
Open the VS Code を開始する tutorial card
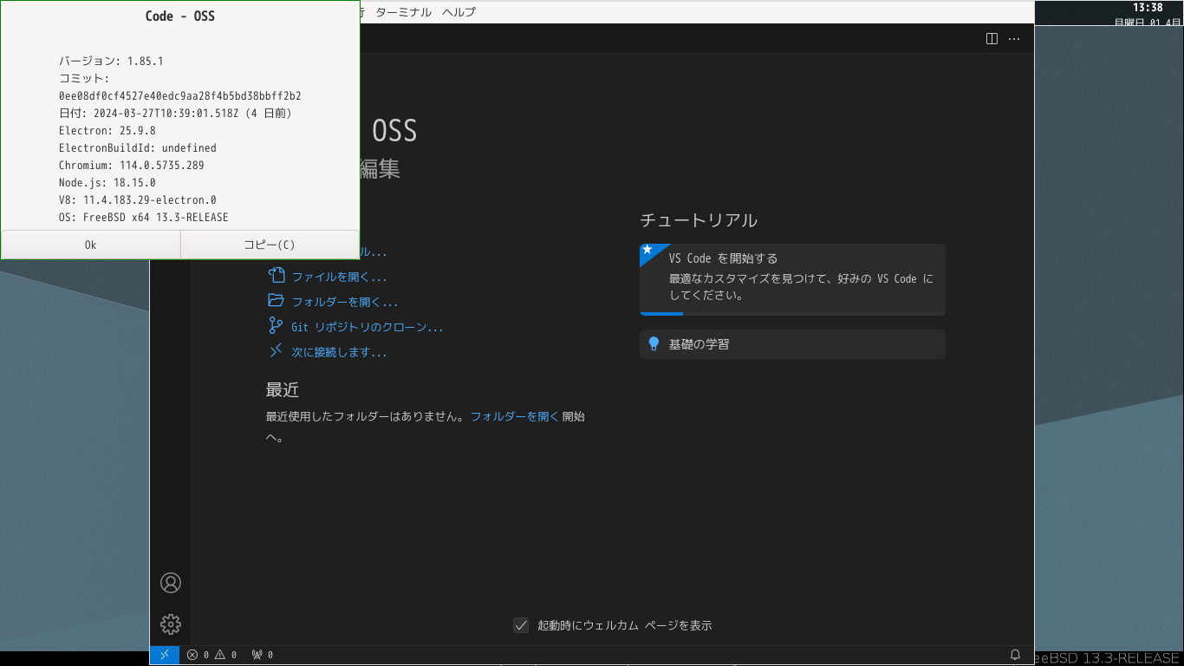coord(792,279)
